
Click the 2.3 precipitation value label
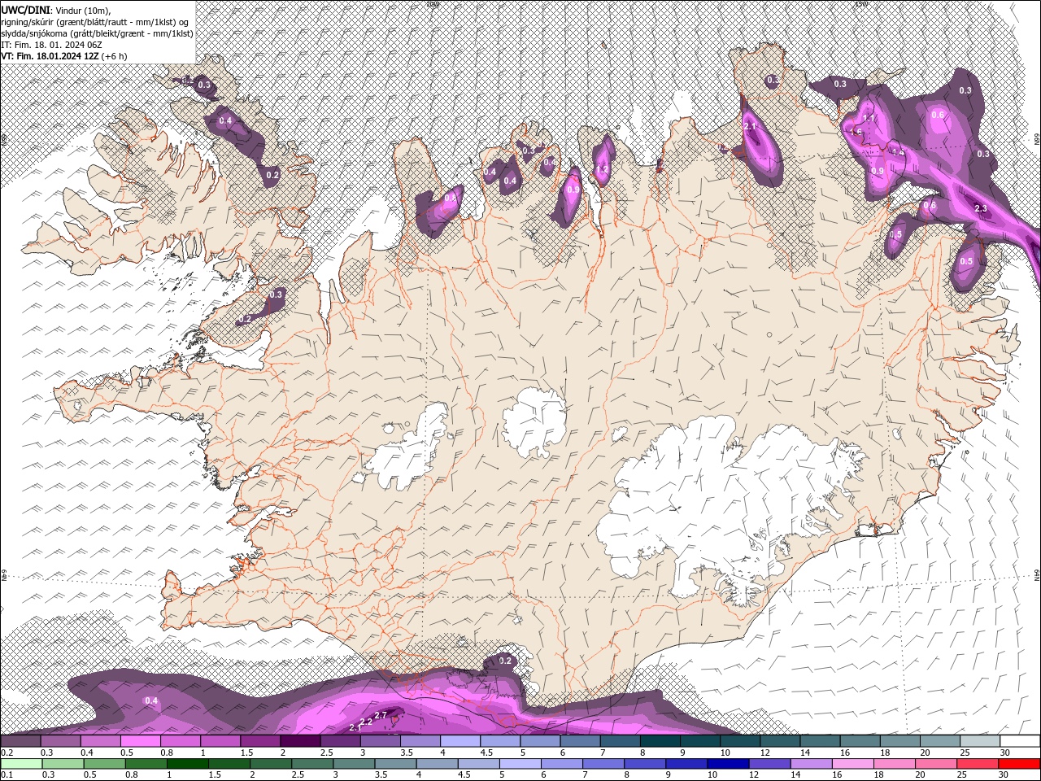980,209
